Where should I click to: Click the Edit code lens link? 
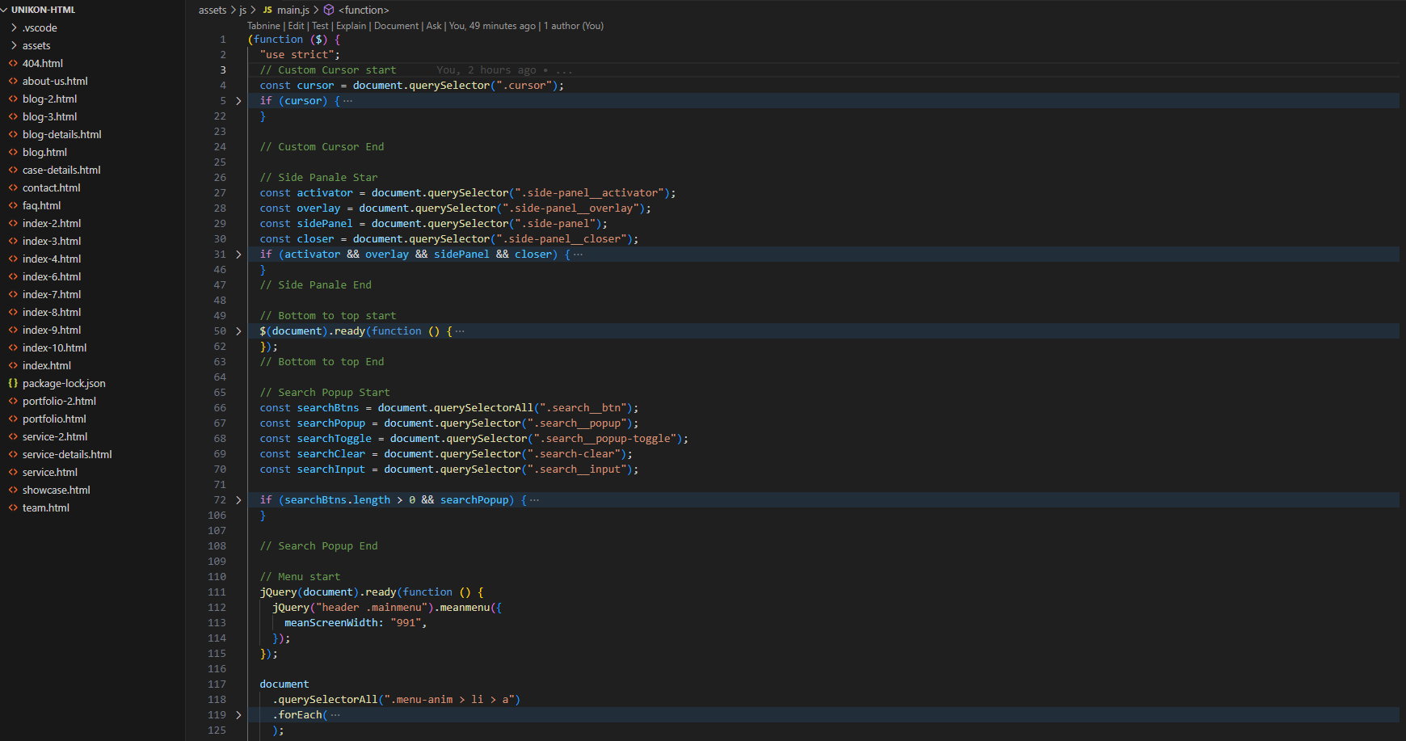[297, 26]
